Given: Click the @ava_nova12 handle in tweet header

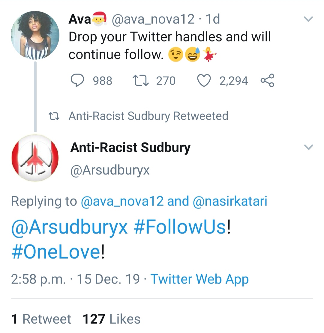Looking at the screenshot, I should (x=153, y=19).
